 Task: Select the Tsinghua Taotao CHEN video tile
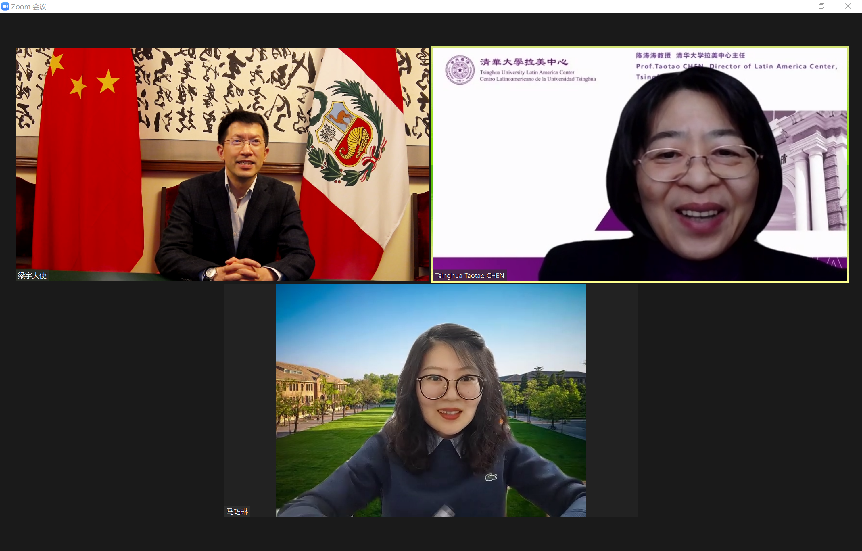coord(640,164)
